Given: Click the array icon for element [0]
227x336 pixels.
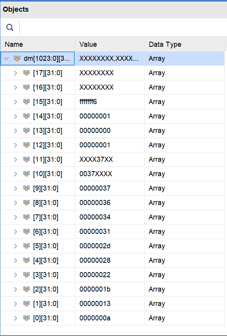Looking at the screenshot, I should pos(26,318).
